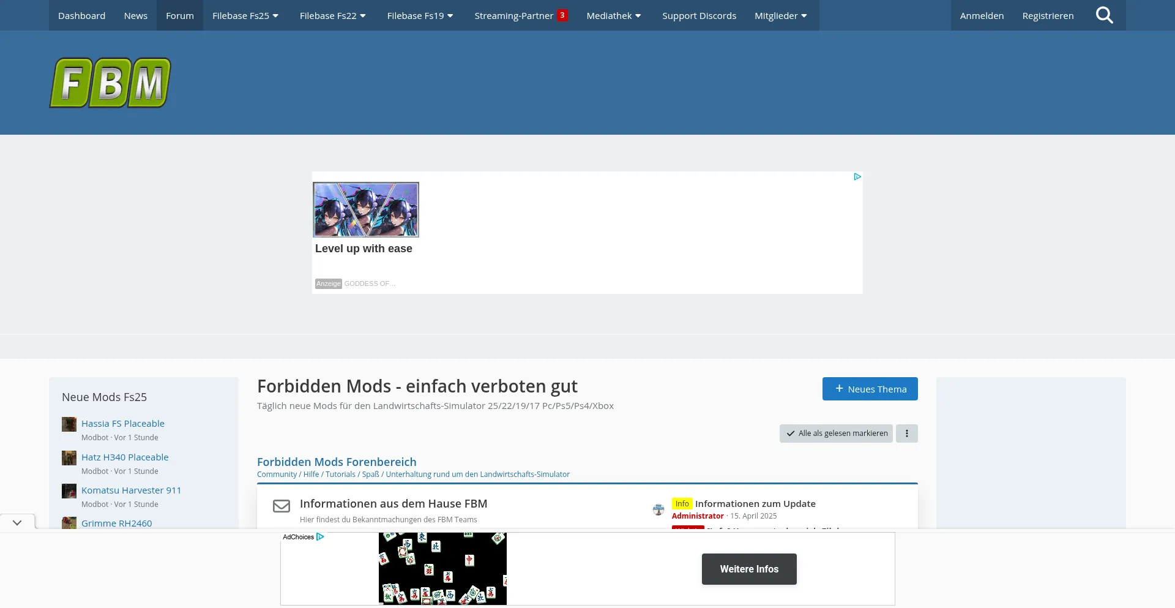Click the Anzeige label in the ad
Screen dimensions: 1175x608
pos(329,283)
